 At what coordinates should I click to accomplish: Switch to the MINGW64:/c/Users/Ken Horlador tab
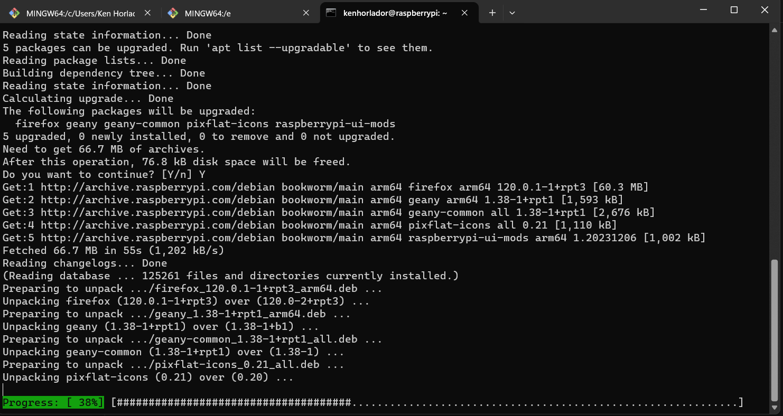pyautogui.click(x=80, y=13)
